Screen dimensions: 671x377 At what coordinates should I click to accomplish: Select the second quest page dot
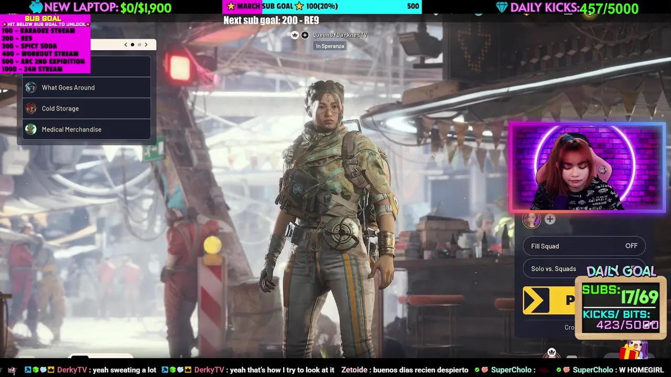coord(139,45)
